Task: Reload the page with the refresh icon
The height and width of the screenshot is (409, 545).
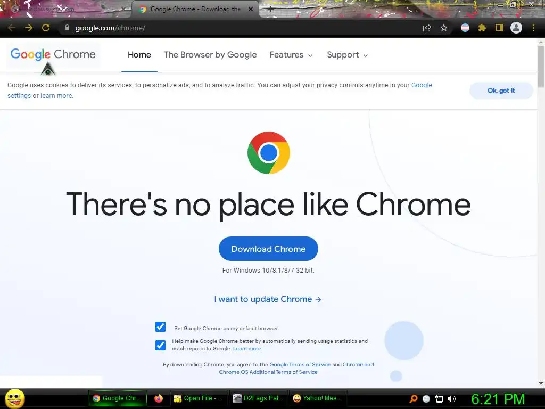Action: [46, 28]
